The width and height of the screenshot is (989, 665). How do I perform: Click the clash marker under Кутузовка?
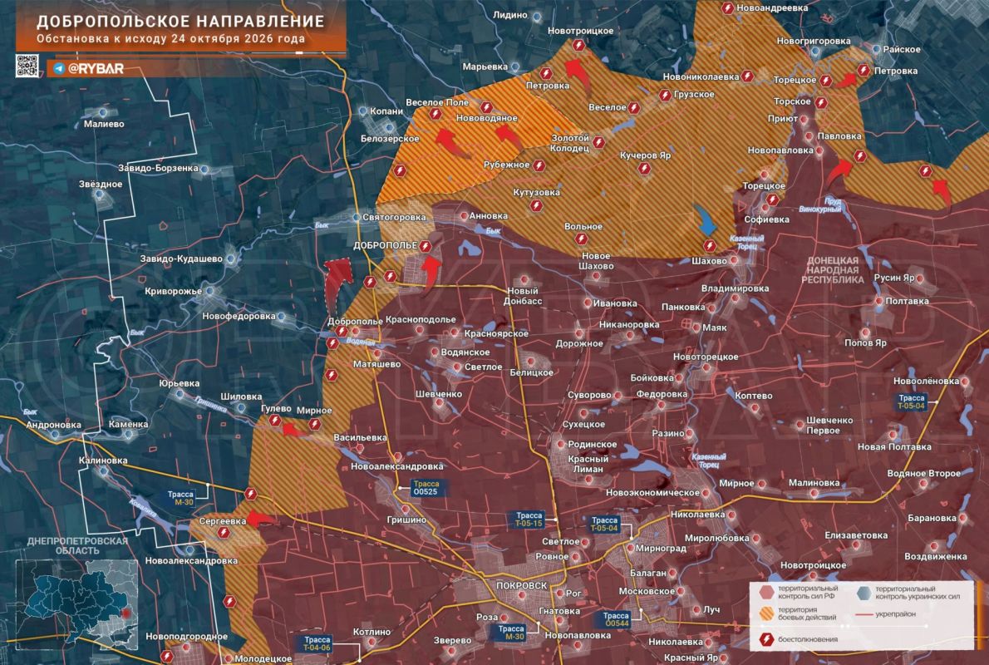(536, 205)
